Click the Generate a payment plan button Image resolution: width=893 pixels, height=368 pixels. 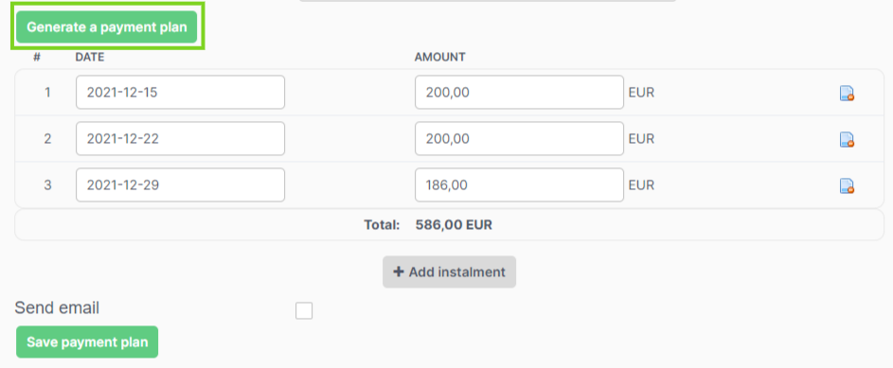(x=106, y=26)
